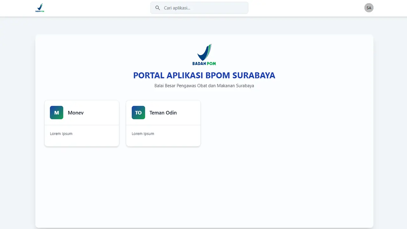Click Lorem Ipsum text under Monev
Image resolution: width=407 pixels, height=229 pixels.
point(61,134)
